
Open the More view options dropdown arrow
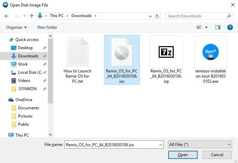tap(206, 27)
